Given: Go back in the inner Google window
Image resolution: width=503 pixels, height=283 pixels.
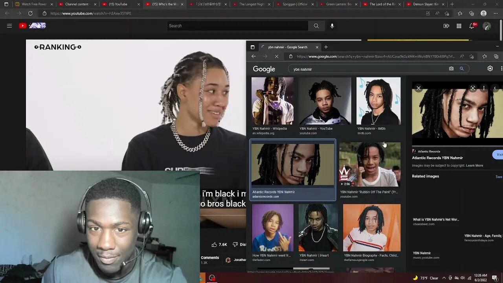Looking at the screenshot, I should (x=253, y=57).
